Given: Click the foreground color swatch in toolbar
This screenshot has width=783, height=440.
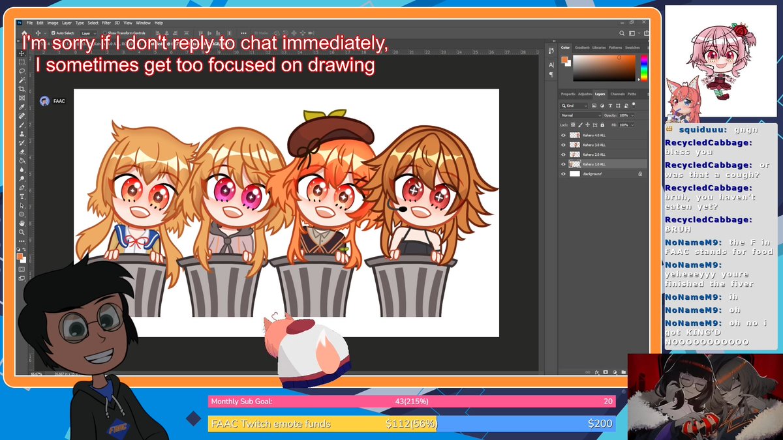Looking at the screenshot, I should (x=21, y=256).
